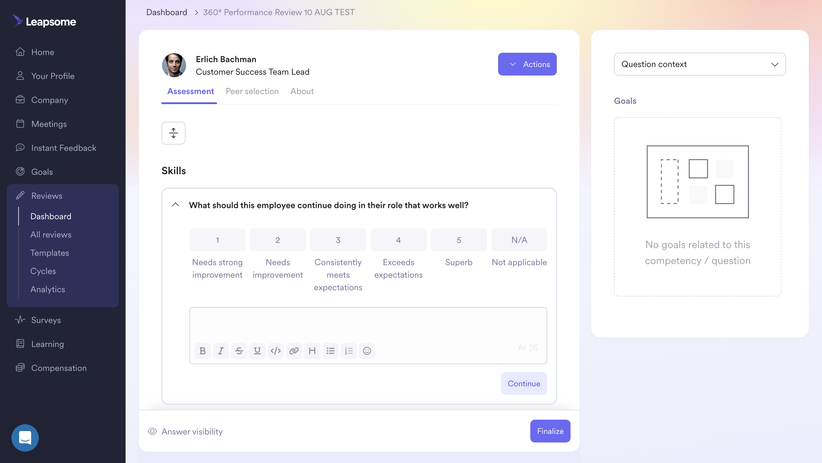
Task: Select rating 2 Needs improvement
Action: (278, 240)
